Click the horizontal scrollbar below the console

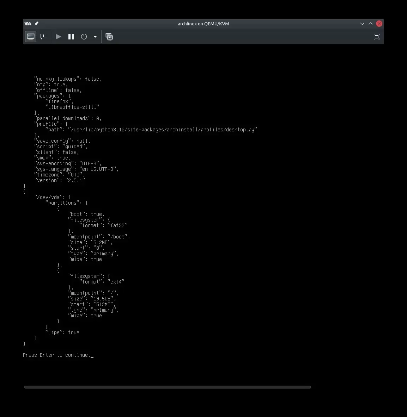tap(168, 387)
